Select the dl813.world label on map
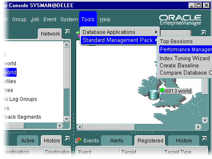Screen dimensions: 212x159 tap(178, 91)
